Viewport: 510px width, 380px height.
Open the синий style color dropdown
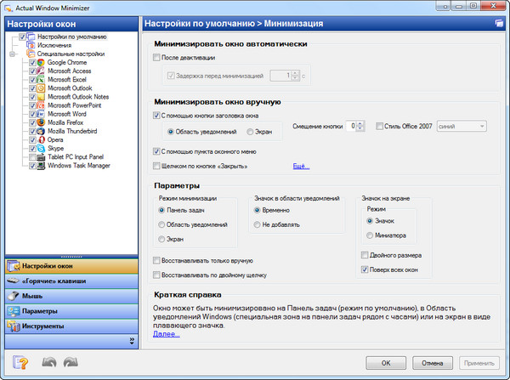(x=462, y=126)
